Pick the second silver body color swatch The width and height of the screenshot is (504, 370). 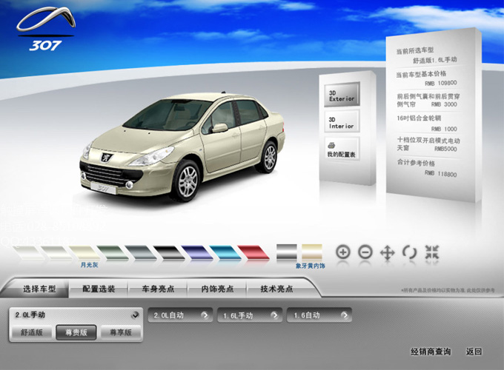point(56,252)
